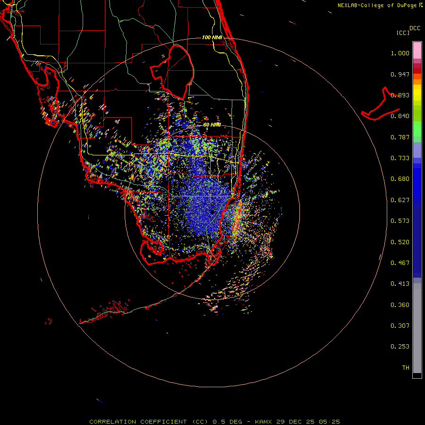The image size is (425, 425).
Task: Select the gray segment of the color bar
Action: point(417,328)
